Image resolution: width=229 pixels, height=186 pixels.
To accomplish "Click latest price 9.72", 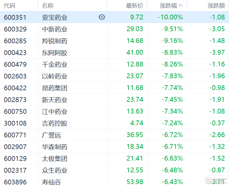I will tap(137, 17).
